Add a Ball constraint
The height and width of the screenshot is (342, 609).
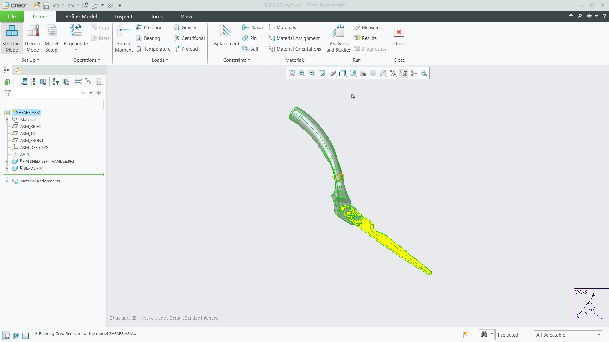(x=250, y=49)
